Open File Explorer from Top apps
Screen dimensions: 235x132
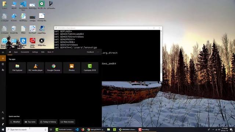click(x=17, y=67)
